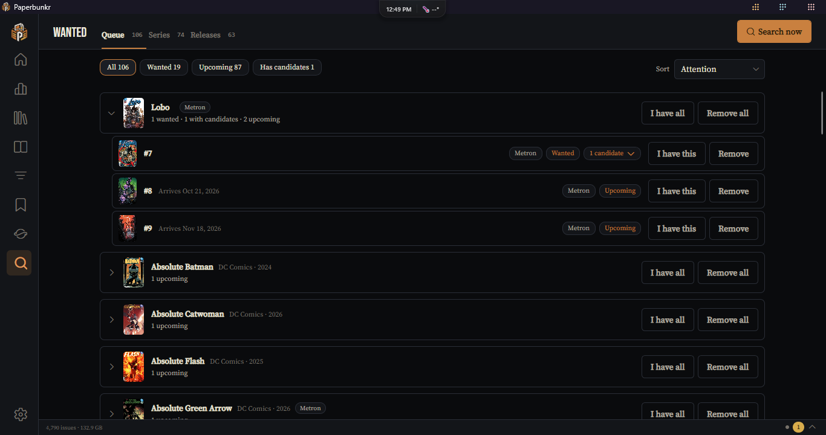This screenshot has width=826, height=435.
Task: Click the Lobo series cover thumbnail
Action: [134, 113]
